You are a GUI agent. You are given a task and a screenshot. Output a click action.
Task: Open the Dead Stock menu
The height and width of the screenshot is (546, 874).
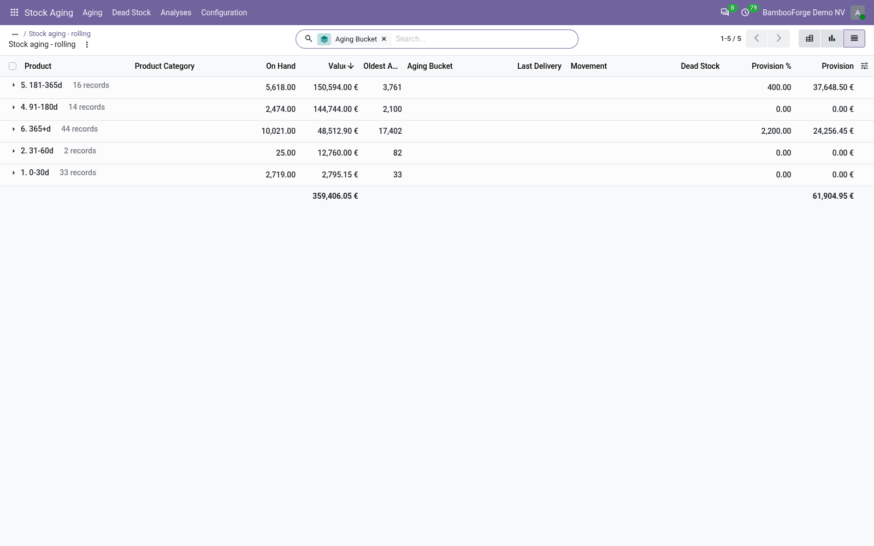coord(131,13)
